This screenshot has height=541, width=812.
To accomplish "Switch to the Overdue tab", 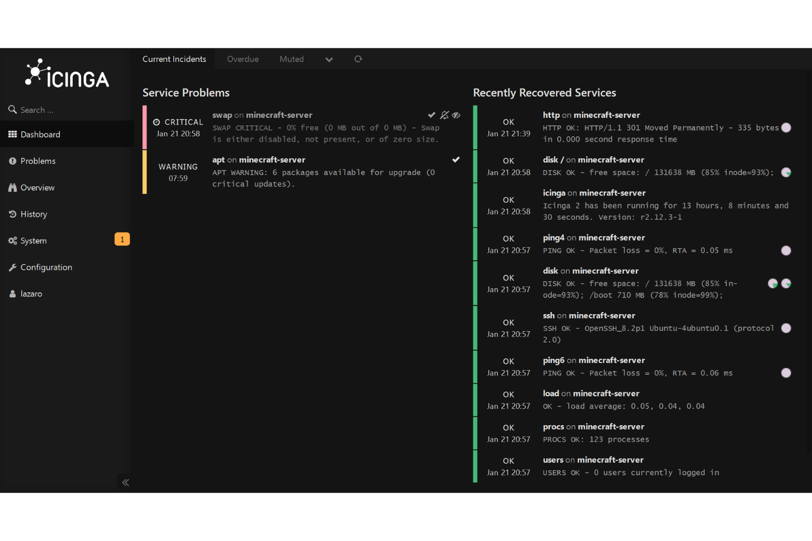I will tap(243, 59).
